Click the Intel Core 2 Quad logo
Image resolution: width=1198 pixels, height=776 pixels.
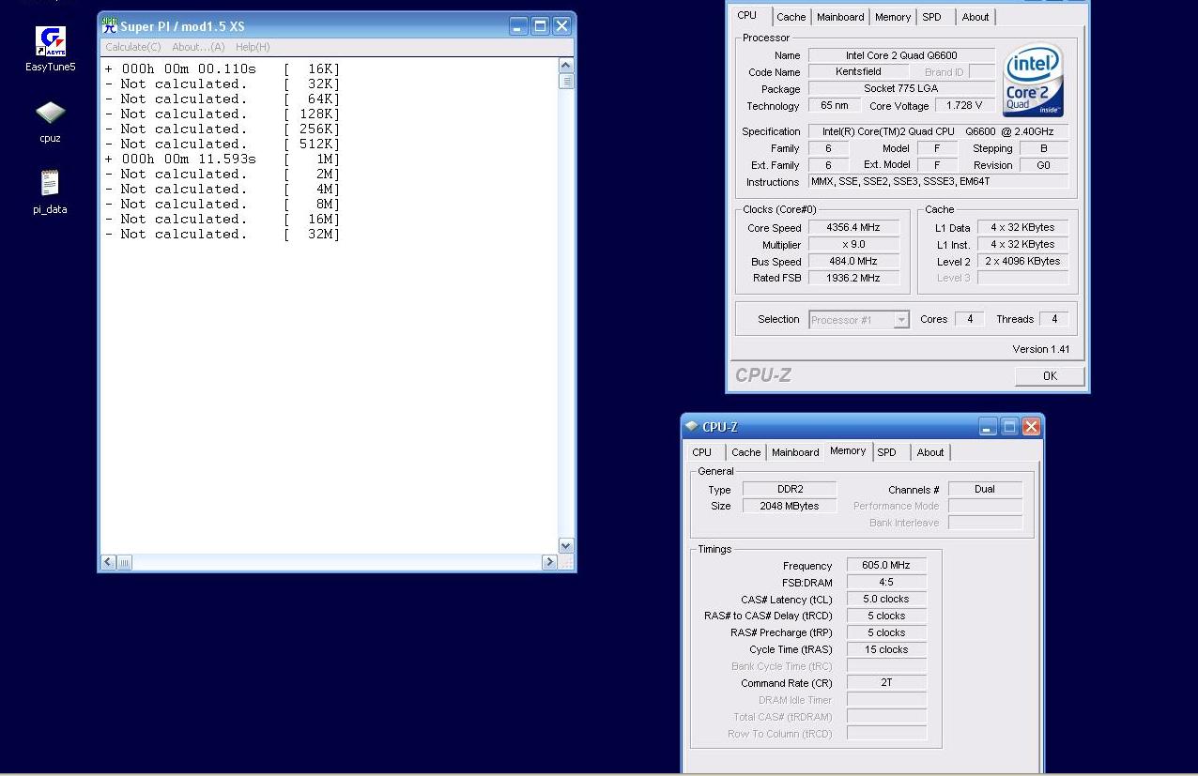(x=1034, y=81)
